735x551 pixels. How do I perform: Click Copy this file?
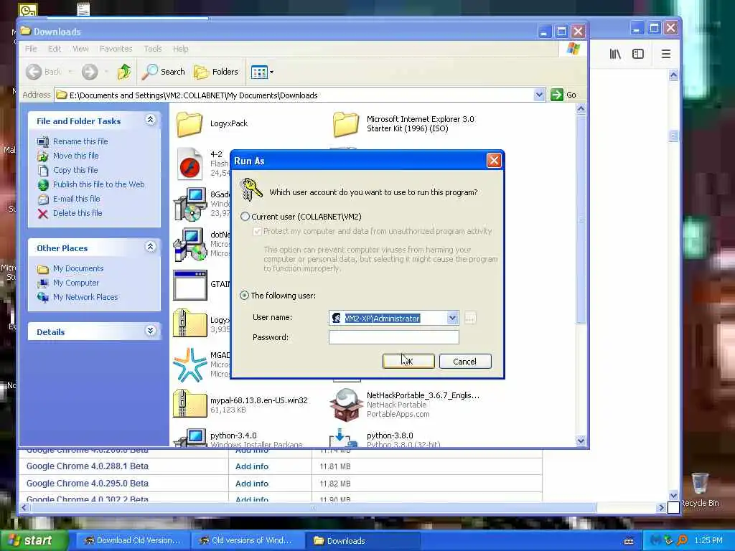75,170
